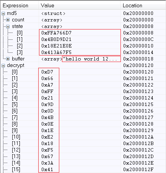This screenshot has height=173, width=166.
Task: Click location 0x20000123
Action: (138, 91)
